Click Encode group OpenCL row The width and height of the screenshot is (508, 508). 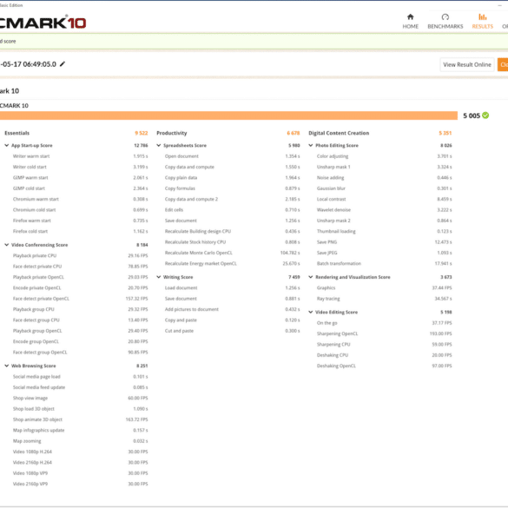[81, 341]
